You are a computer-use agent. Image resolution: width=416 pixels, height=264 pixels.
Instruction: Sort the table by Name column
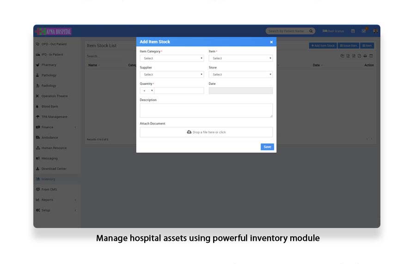pos(92,65)
